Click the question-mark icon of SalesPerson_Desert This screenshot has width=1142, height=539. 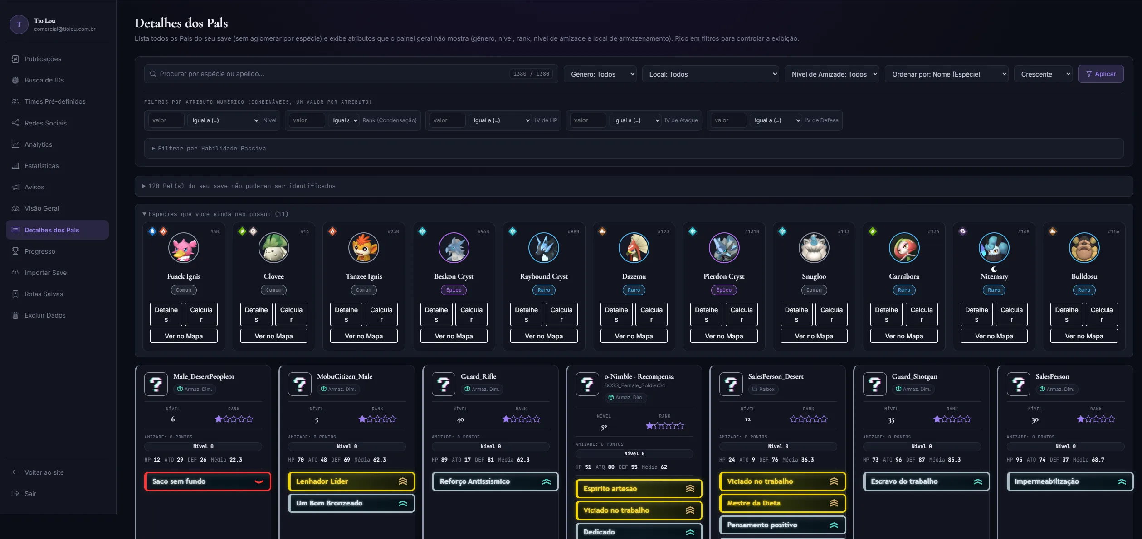click(x=731, y=384)
